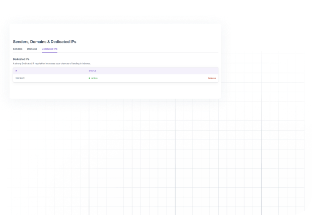Click the STATUS column header
The height and width of the screenshot is (215, 312).
click(93, 71)
